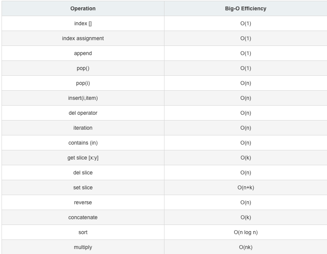Viewport: 327px width, 254px height.
Task: Click the 'insert(i,item)' cell
Action: click(83, 98)
